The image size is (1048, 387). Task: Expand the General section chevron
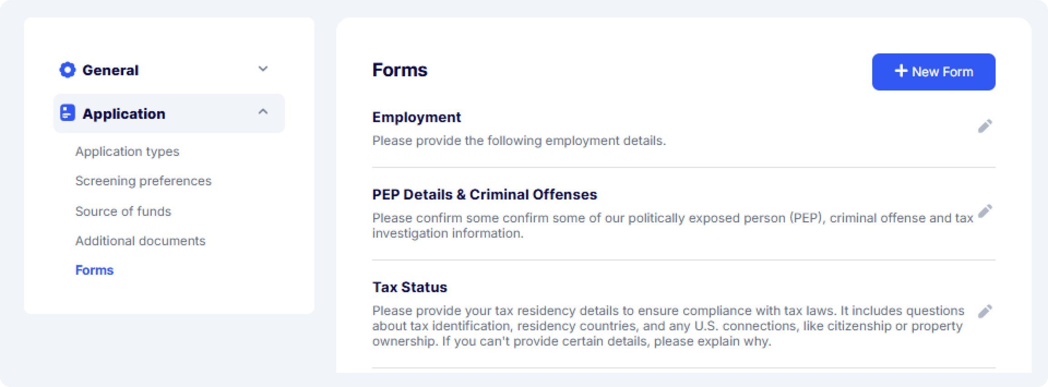[x=263, y=69]
